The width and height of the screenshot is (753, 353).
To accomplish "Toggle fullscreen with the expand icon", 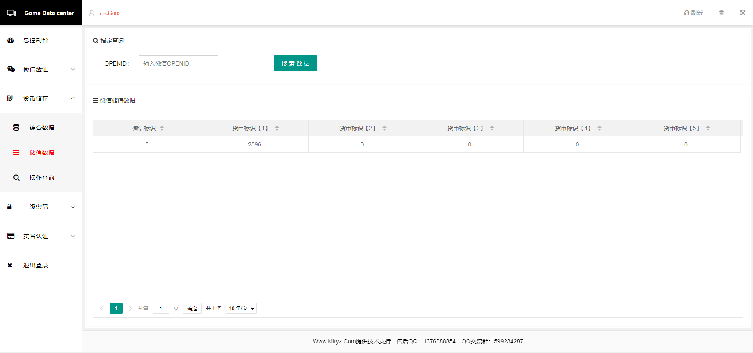I will coord(743,13).
